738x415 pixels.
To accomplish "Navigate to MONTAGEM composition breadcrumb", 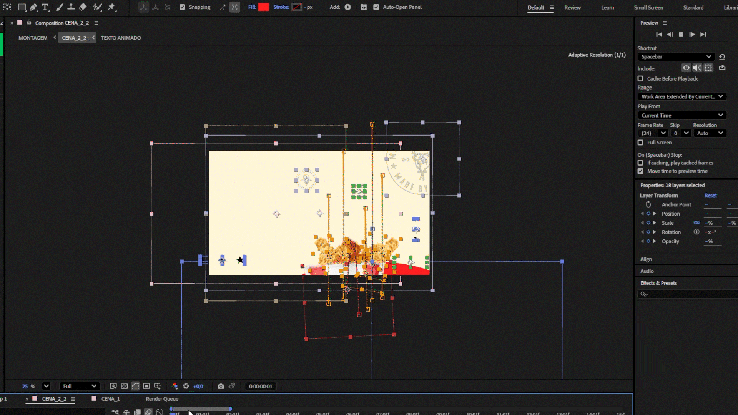I will 33,38.
